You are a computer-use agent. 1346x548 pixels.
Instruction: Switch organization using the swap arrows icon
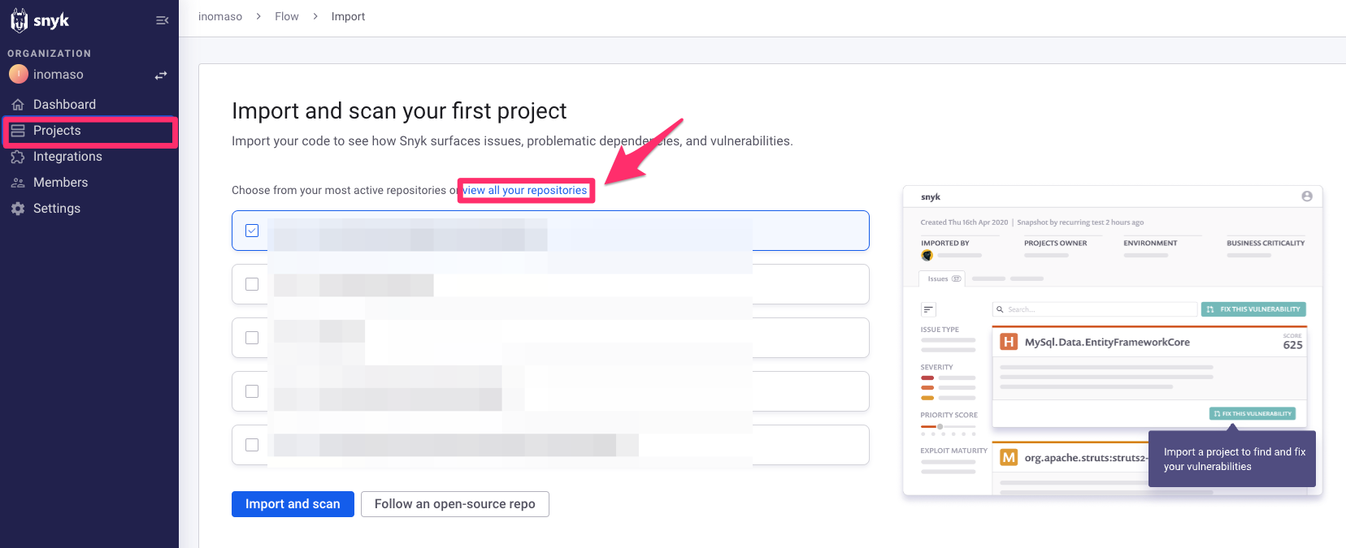point(161,76)
